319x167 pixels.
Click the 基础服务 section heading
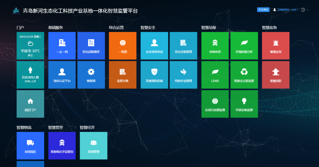pyautogui.click(x=56, y=27)
